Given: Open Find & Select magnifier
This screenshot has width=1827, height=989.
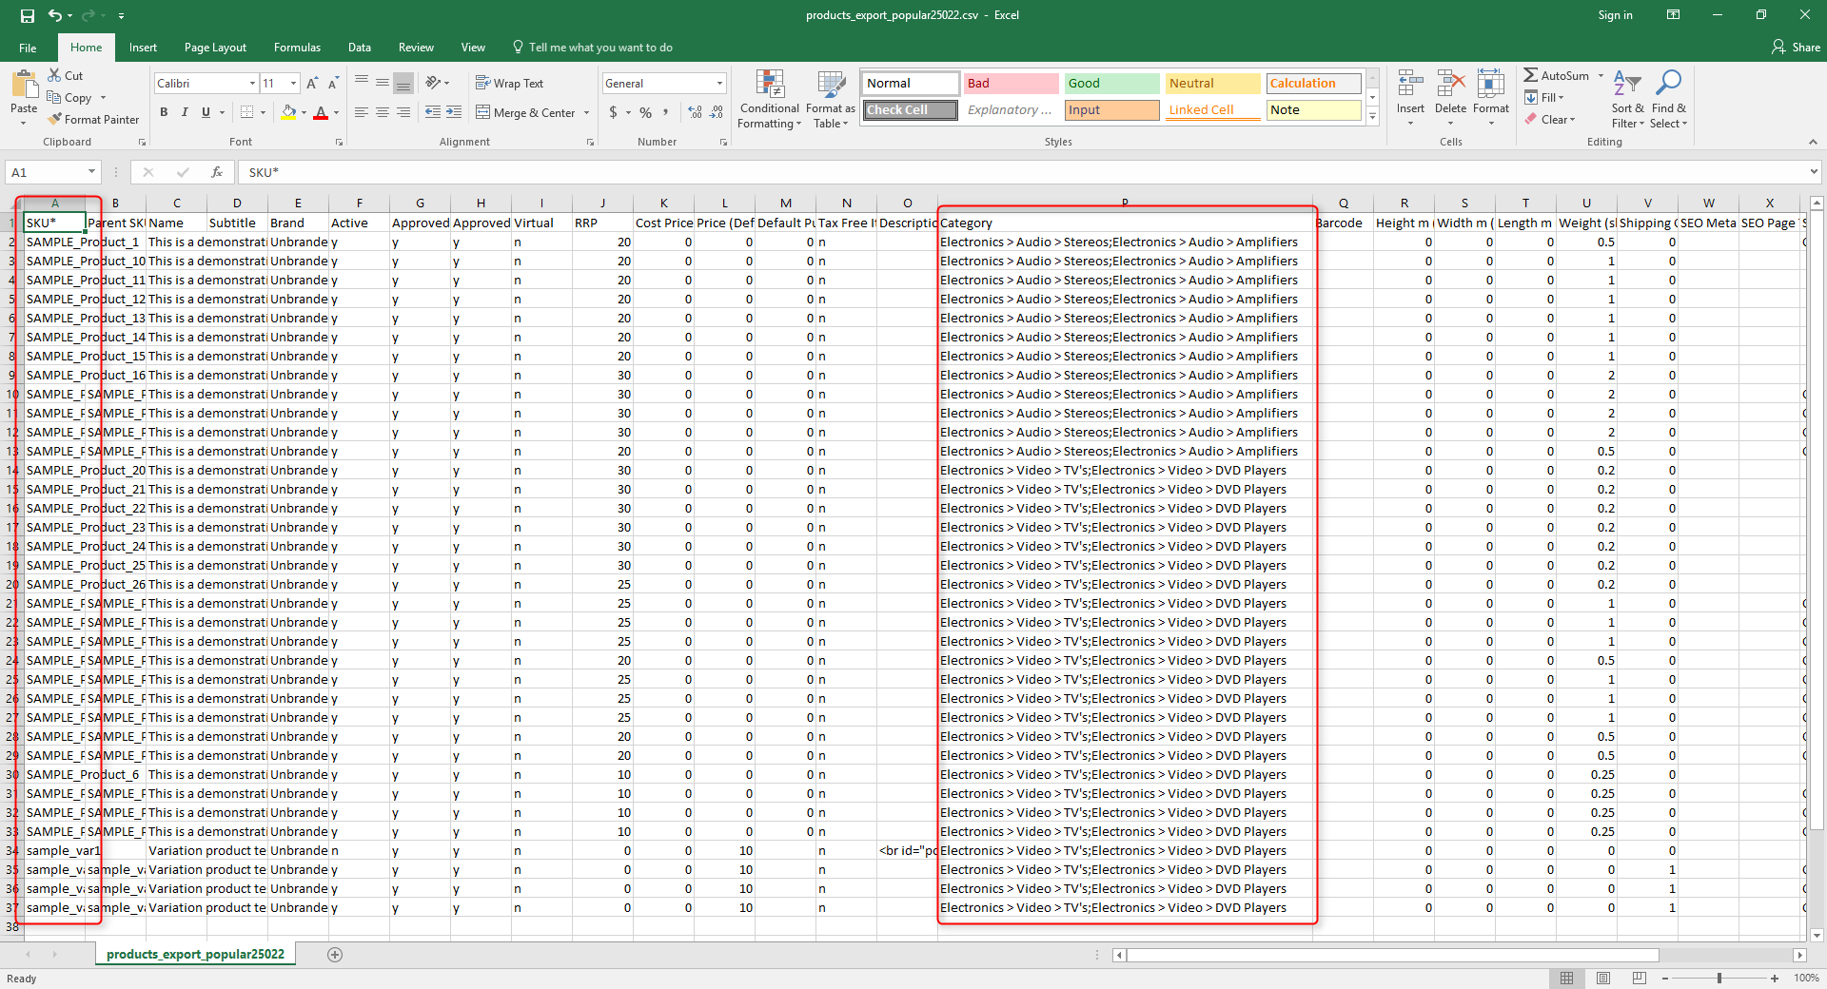Looking at the screenshot, I should click(1668, 99).
